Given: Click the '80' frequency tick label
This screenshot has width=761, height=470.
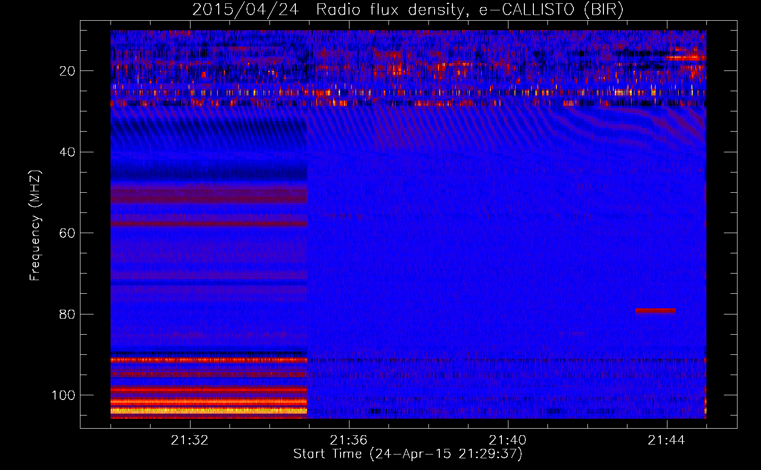Looking at the screenshot, I should pos(67,314).
